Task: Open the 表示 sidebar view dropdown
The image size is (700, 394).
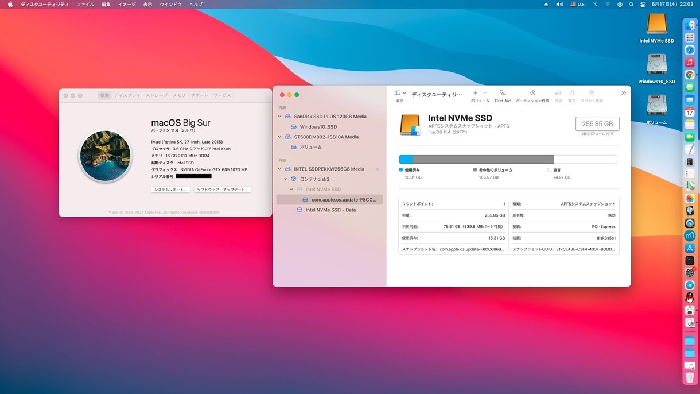Action: [x=400, y=93]
